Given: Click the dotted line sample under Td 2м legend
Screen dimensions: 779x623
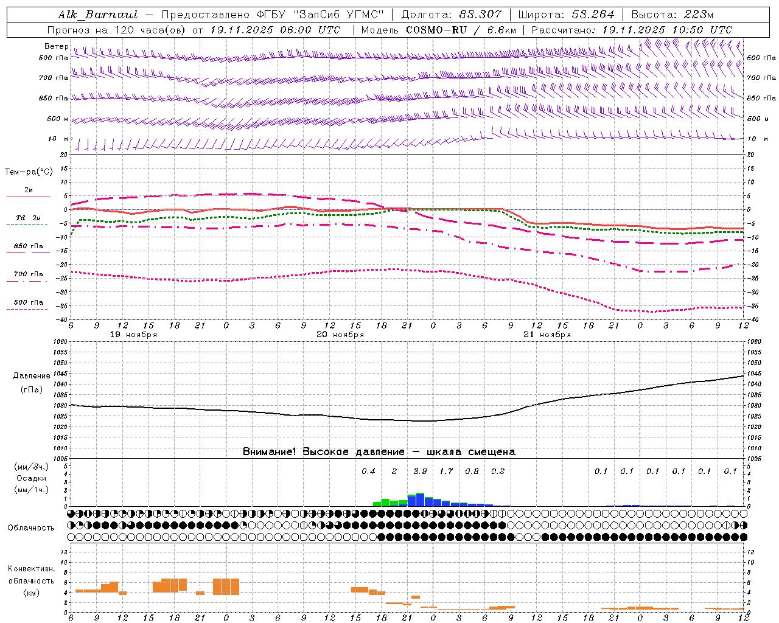Looking at the screenshot, I should pyautogui.click(x=27, y=225).
